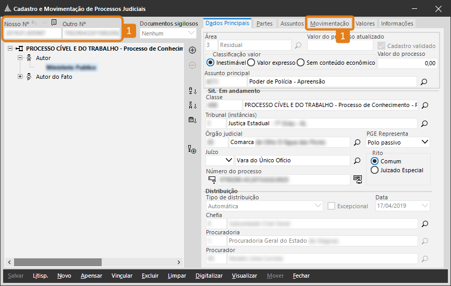Click the Valor do processo input field
The width and height of the screenshot is (451, 286).
click(407, 63)
